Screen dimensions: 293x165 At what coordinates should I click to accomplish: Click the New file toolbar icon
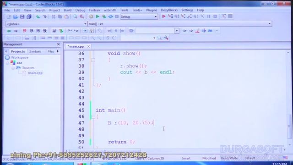(x=9, y=16)
